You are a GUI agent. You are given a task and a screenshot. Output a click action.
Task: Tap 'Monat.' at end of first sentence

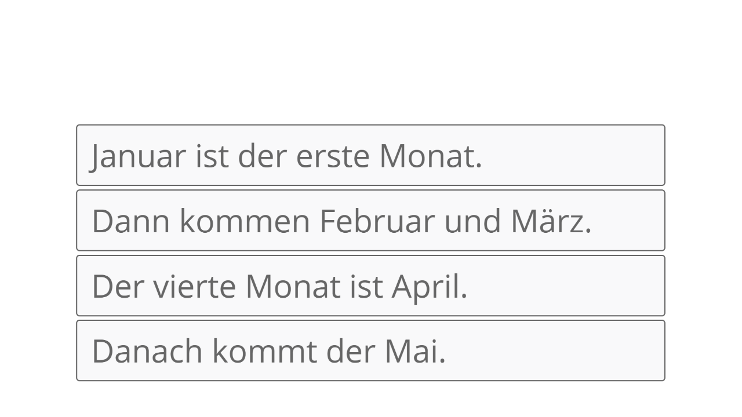(x=431, y=156)
